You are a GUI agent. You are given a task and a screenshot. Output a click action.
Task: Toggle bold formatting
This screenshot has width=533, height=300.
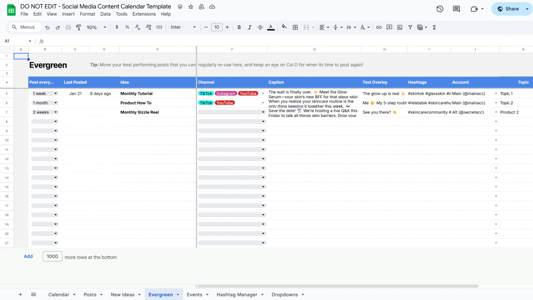coord(239,27)
